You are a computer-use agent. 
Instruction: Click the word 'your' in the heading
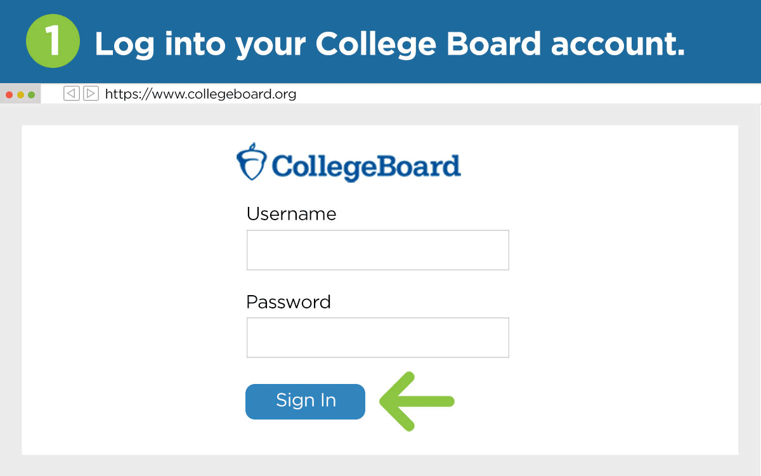tap(271, 43)
